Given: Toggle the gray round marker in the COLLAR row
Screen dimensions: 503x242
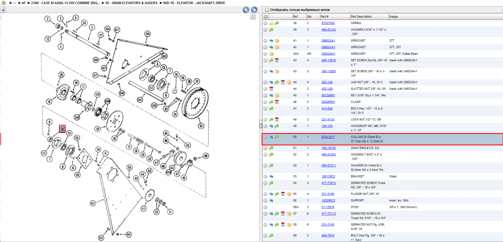Looking at the screenshot, I should 265,137.
